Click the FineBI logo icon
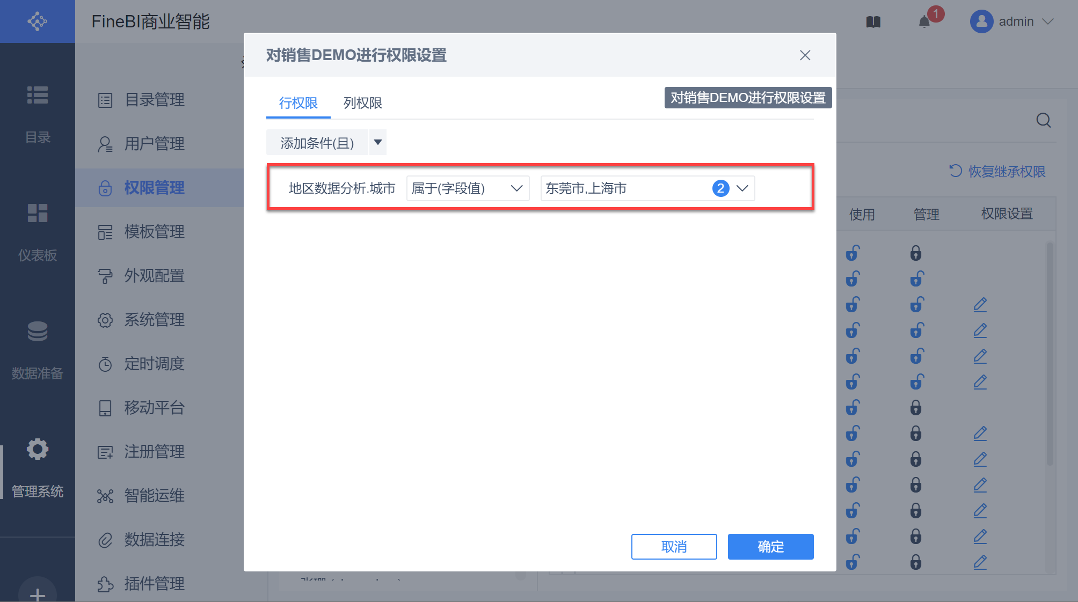Screen dimensions: 1078x602 (37, 21)
